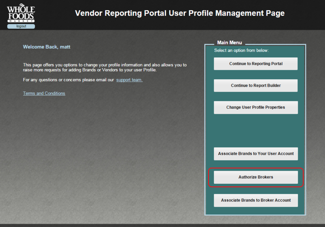Click the 'Welcome Back, matt' greeting
The width and height of the screenshot is (325, 227).
tap(47, 47)
